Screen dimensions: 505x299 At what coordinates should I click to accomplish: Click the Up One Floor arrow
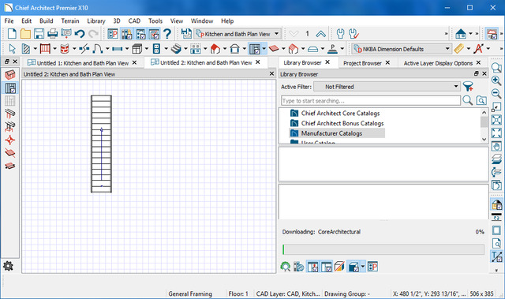(320, 34)
